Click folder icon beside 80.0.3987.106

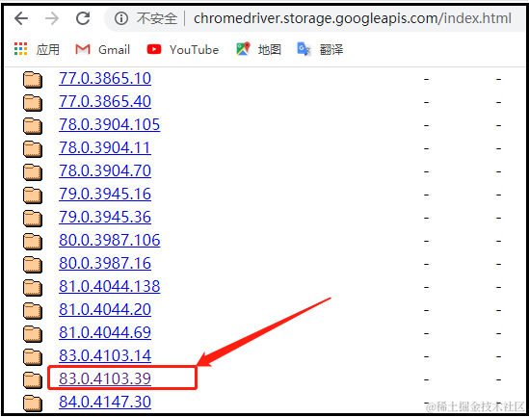tap(33, 242)
